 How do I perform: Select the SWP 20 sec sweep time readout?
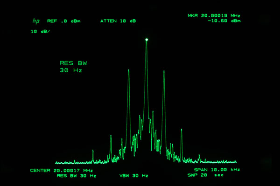pyautogui.click(x=205, y=175)
